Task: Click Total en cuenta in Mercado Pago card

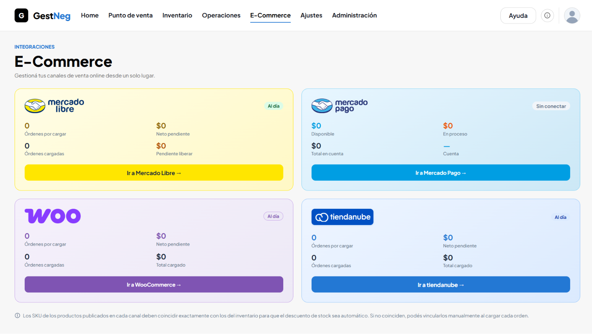Action: pos(327,154)
